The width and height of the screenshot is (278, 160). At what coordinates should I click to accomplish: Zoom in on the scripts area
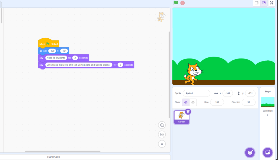tap(162, 125)
